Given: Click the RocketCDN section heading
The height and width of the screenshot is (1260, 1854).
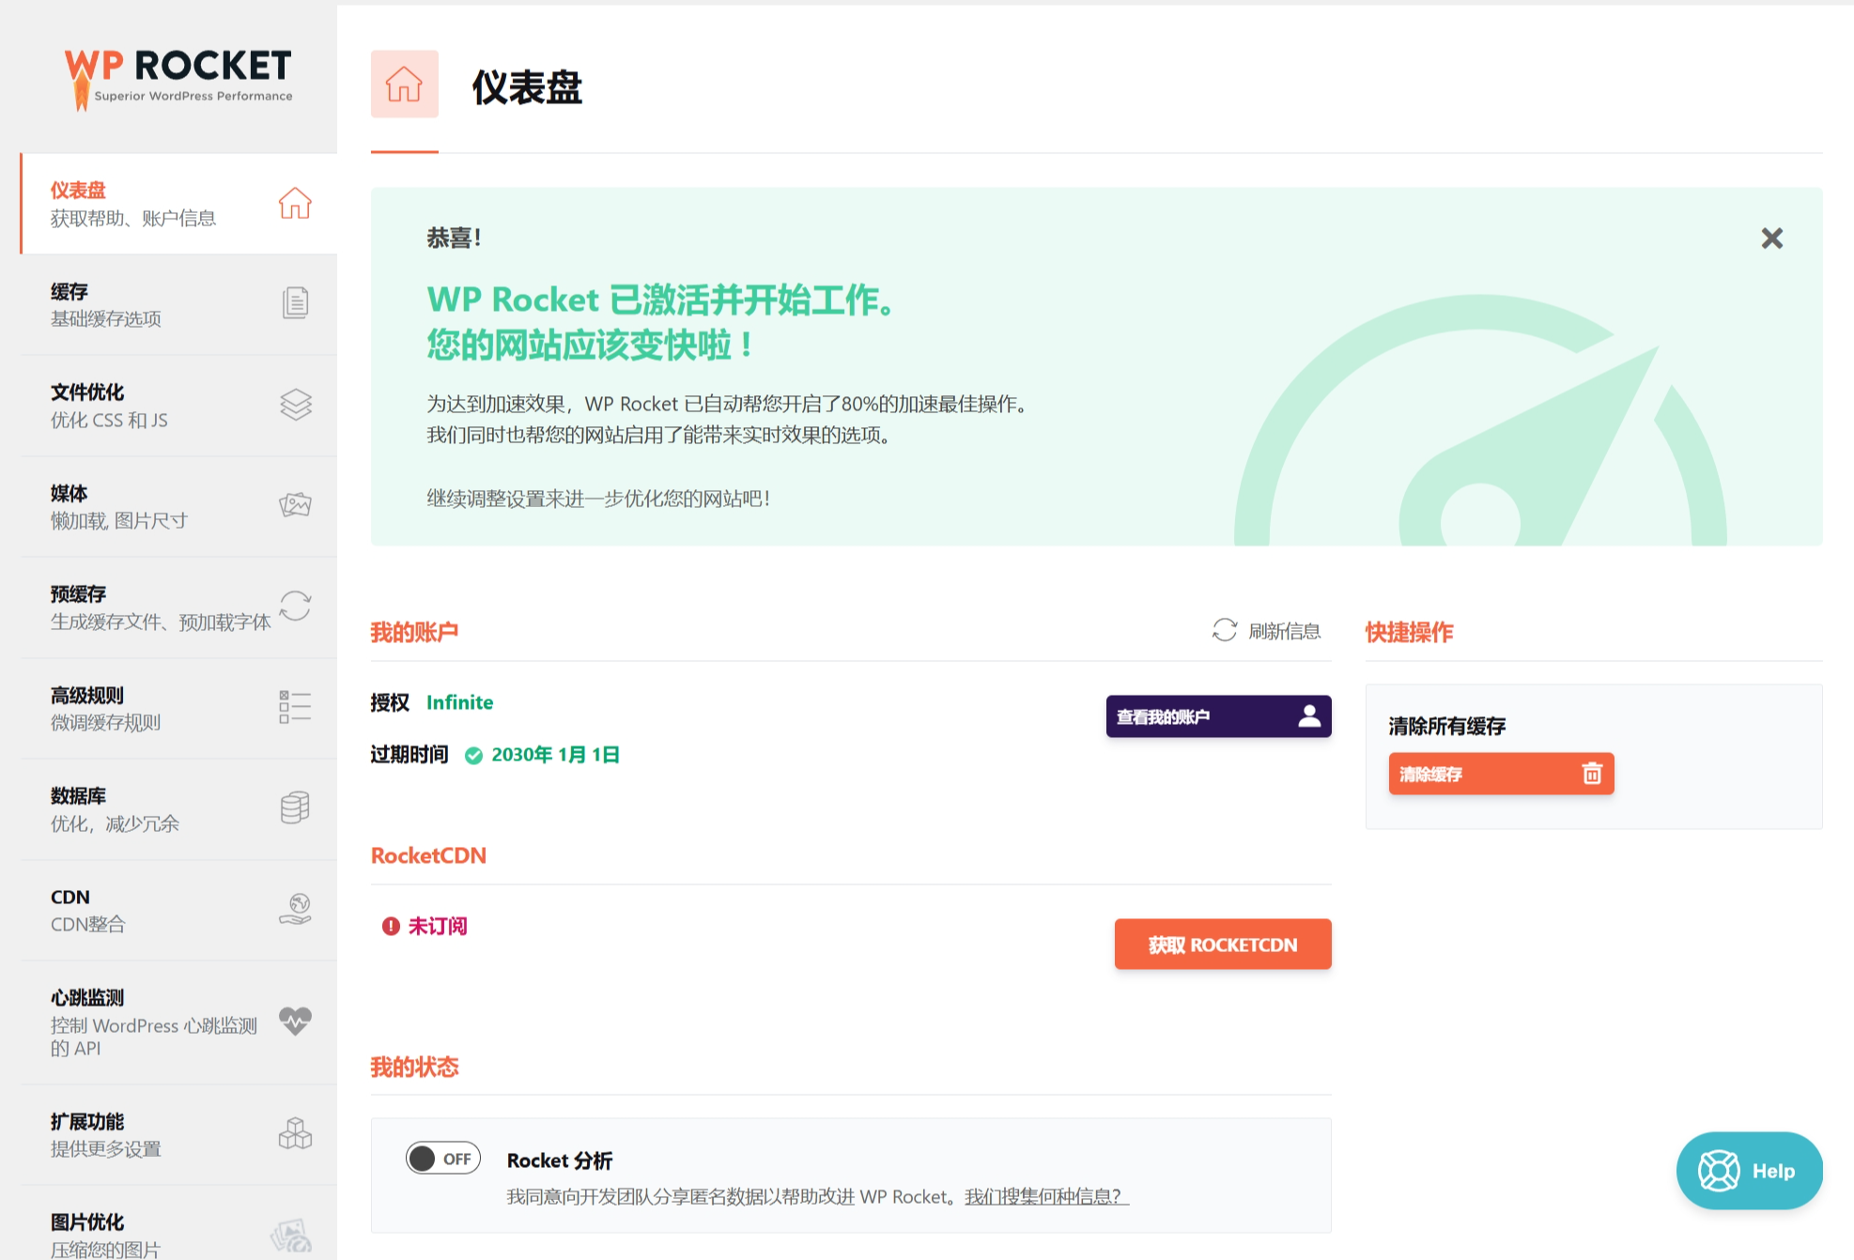Looking at the screenshot, I should pos(428,855).
